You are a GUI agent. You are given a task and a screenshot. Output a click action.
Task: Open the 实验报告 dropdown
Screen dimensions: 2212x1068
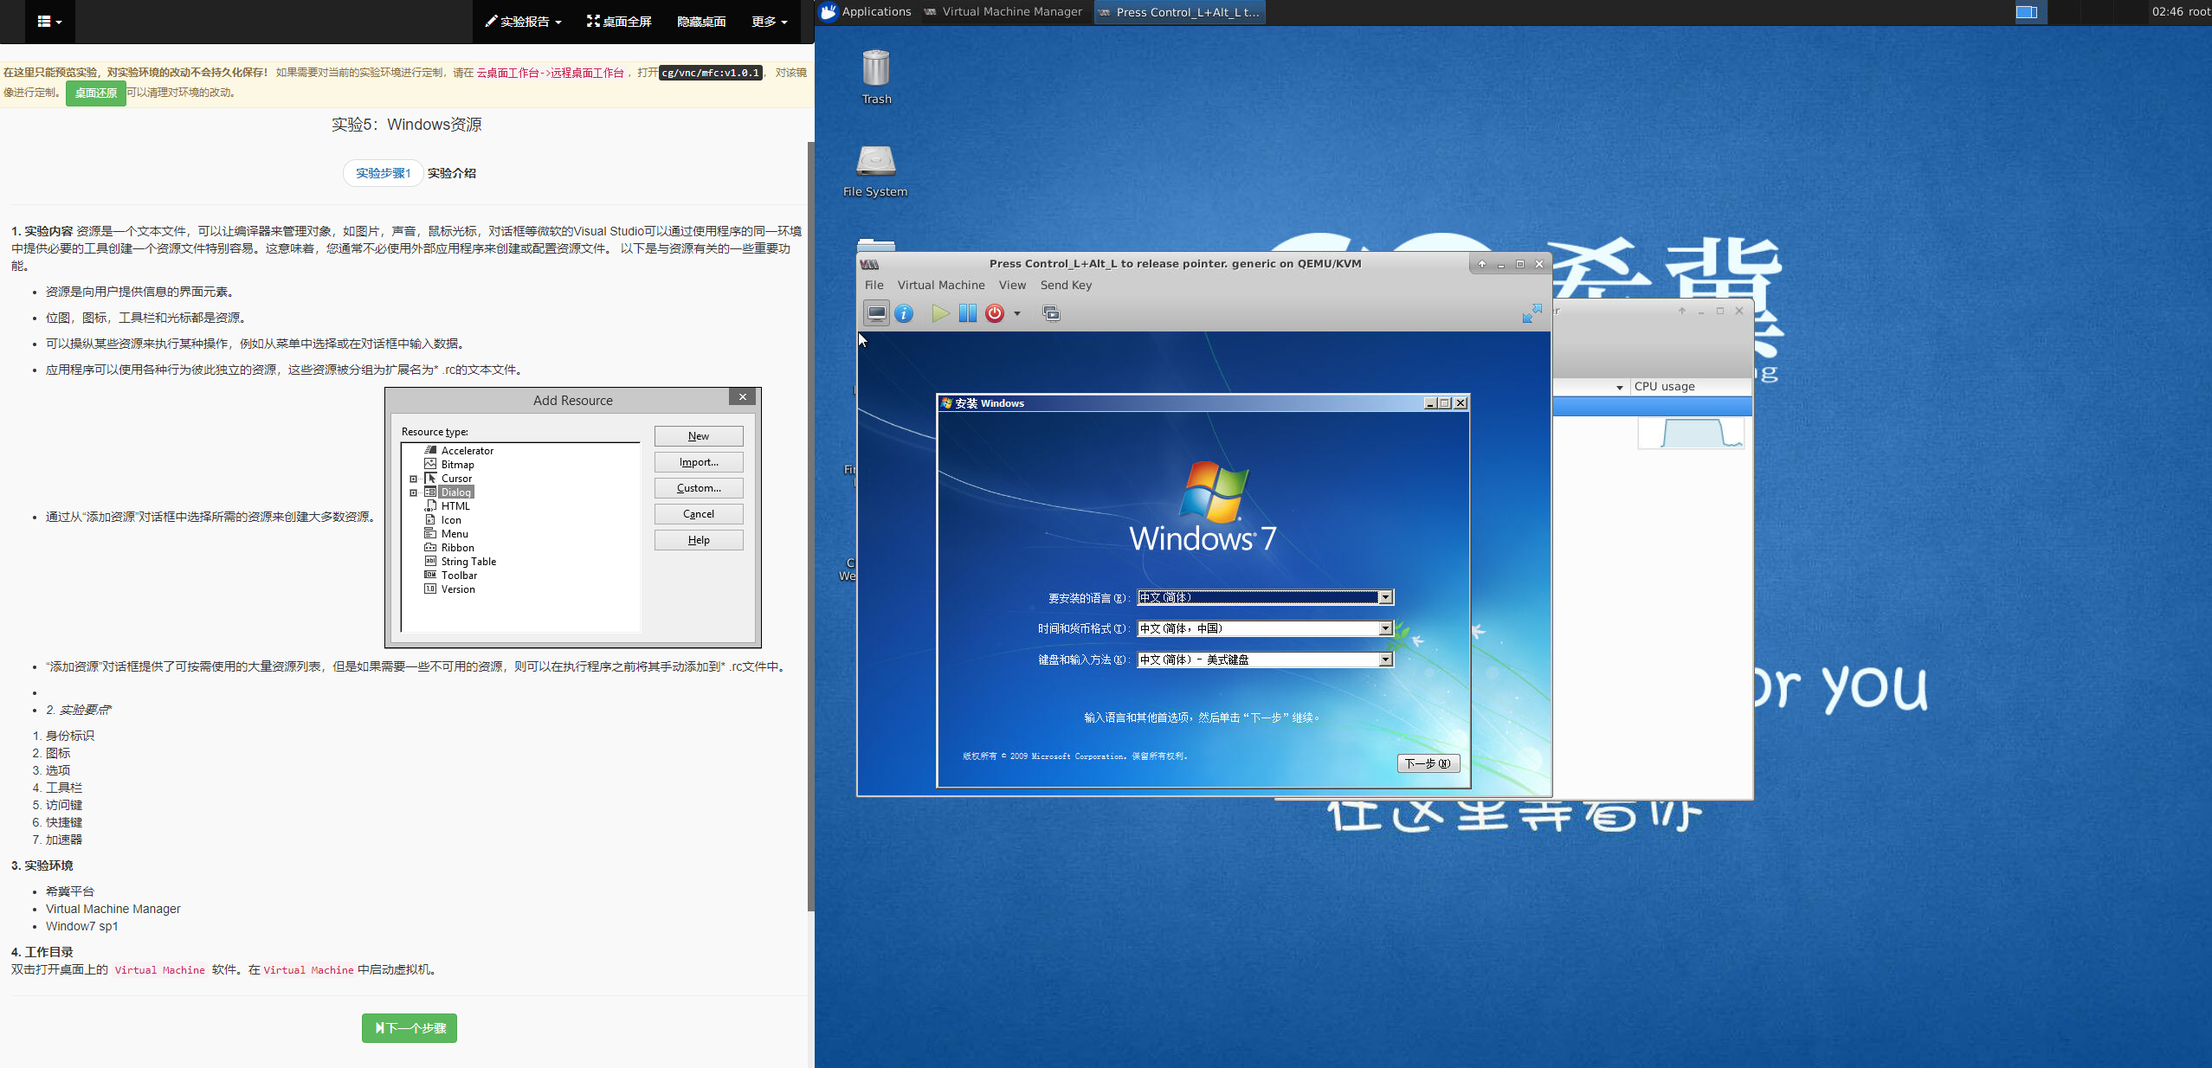click(523, 22)
